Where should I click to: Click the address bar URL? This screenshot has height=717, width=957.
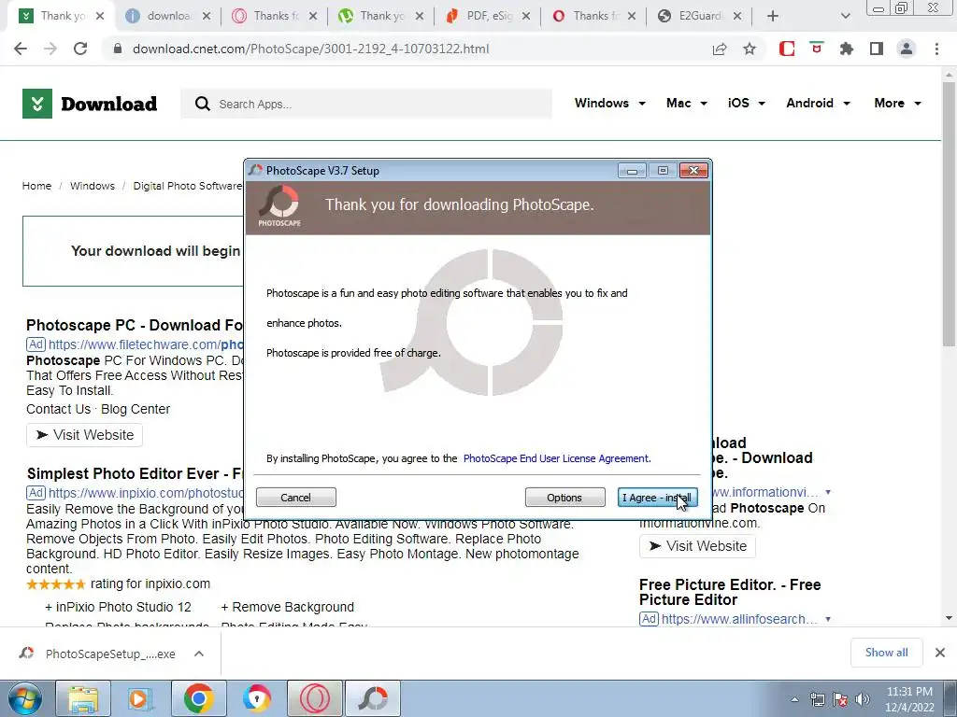pos(310,49)
